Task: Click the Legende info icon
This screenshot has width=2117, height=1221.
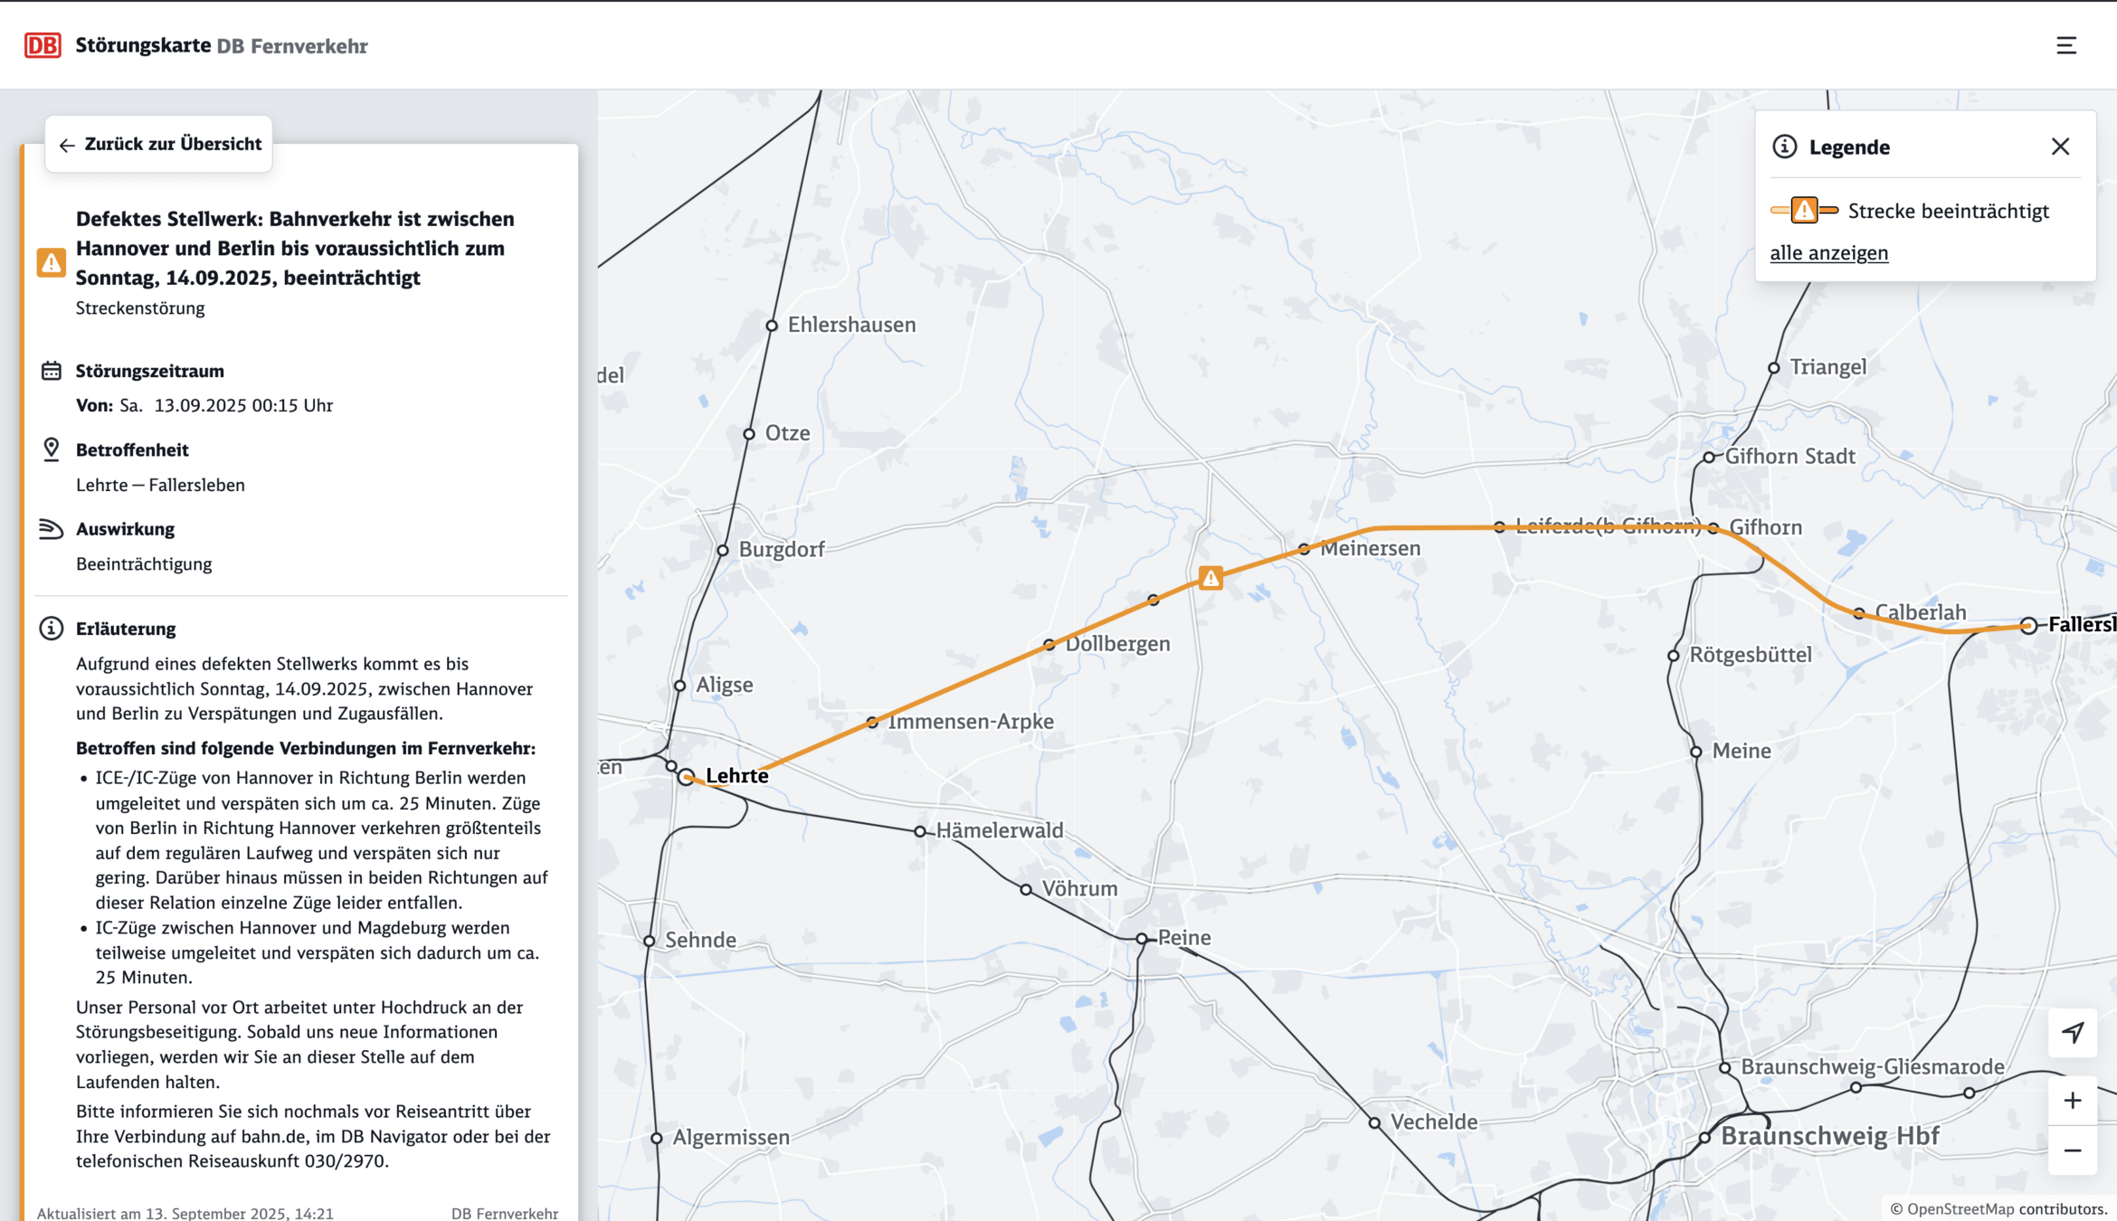Action: 1784,147
